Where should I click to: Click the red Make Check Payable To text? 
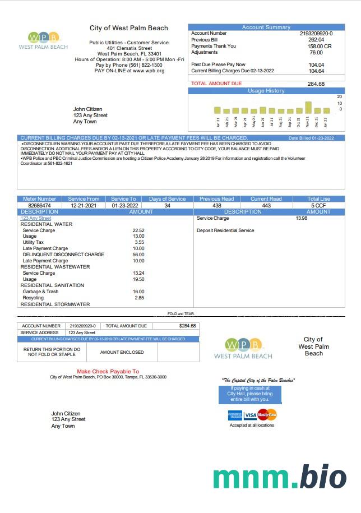(108, 371)
